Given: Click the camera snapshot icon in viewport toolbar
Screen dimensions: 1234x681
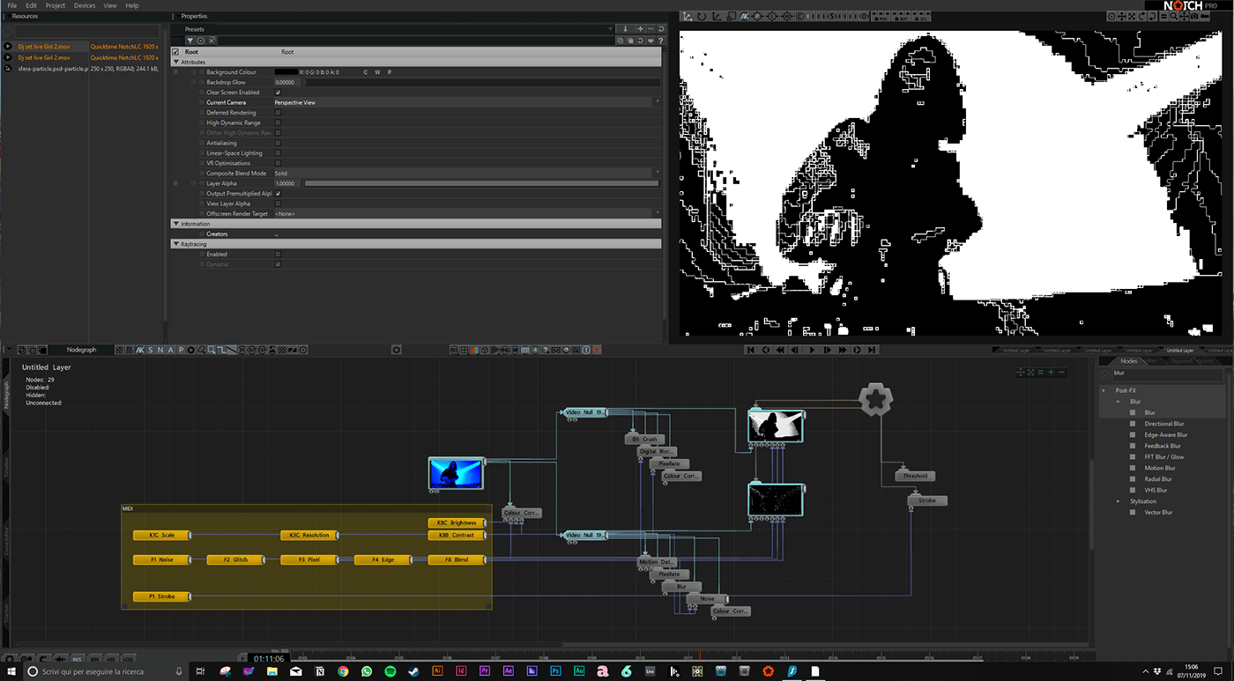Looking at the screenshot, I should tap(1194, 16).
